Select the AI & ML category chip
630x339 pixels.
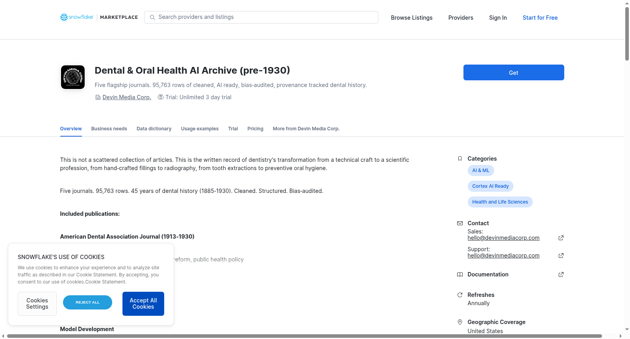click(x=481, y=170)
